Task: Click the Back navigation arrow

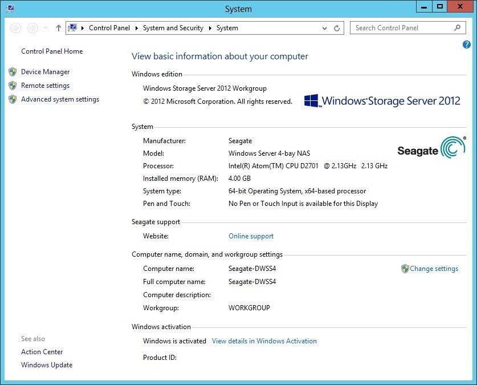Action: [16, 28]
